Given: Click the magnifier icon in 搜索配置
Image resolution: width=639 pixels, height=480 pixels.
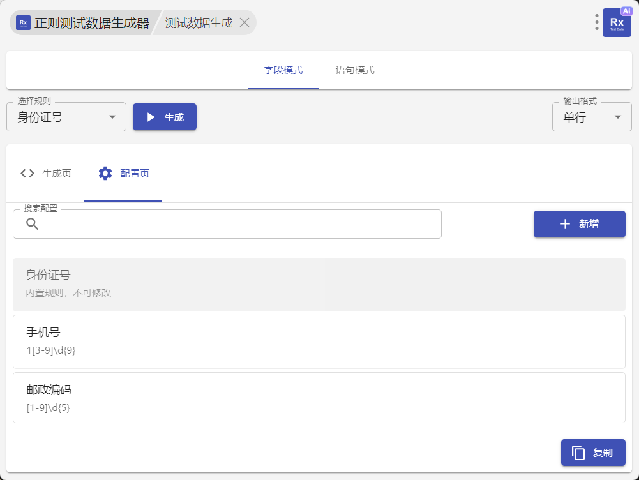Looking at the screenshot, I should 32,224.
